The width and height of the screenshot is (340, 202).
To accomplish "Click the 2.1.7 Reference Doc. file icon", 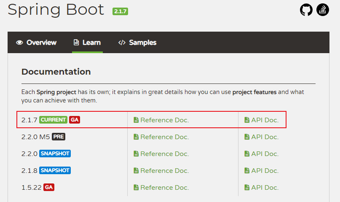I will [136, 120].
